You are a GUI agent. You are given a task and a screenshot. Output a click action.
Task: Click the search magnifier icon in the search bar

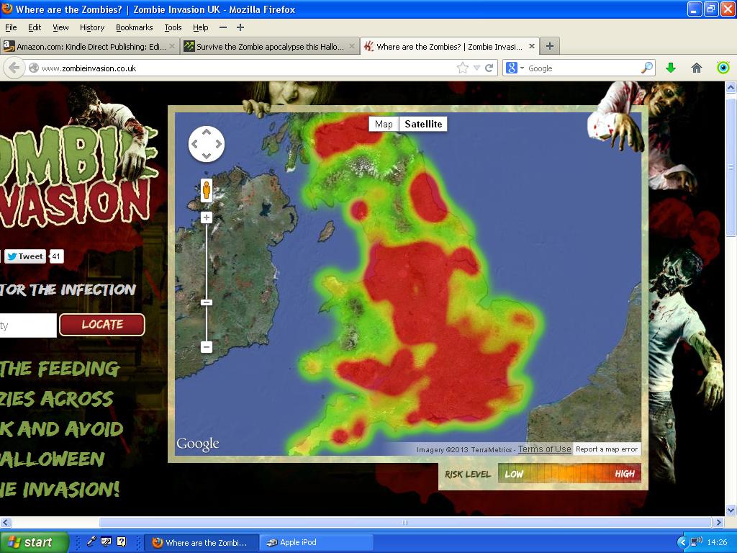pyautogui.click(x=647, y=68)
